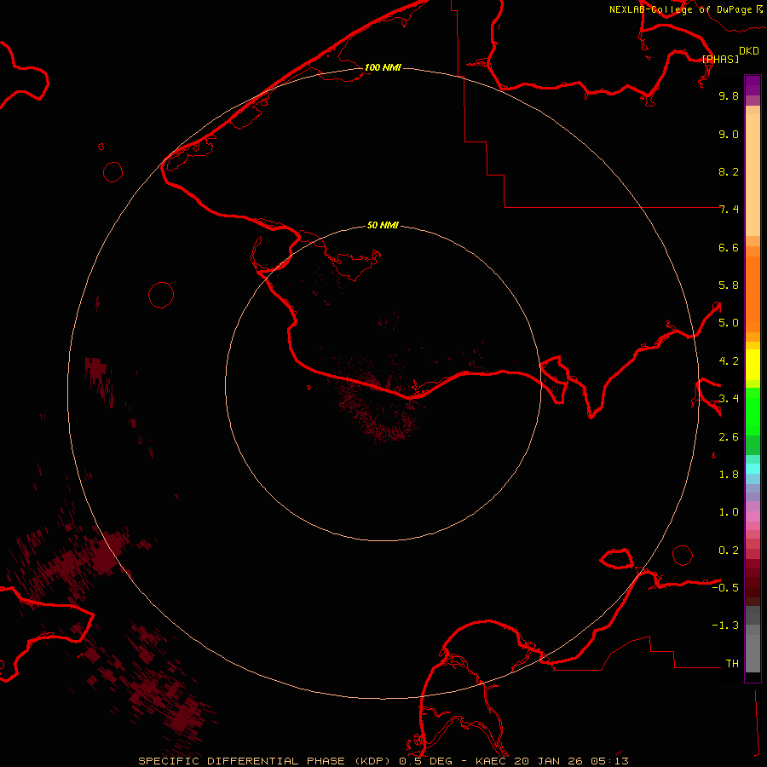The width and height of the screenshot is (767, 767).
Task: Click the NEXLAB-College of DuPage title text
Action: click(x=681, y=9)
